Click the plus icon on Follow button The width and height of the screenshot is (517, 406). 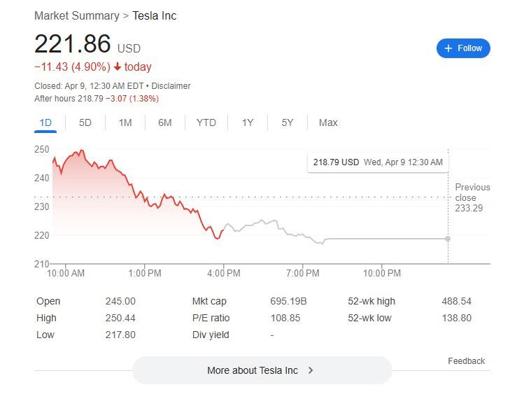tap(448, 48)
